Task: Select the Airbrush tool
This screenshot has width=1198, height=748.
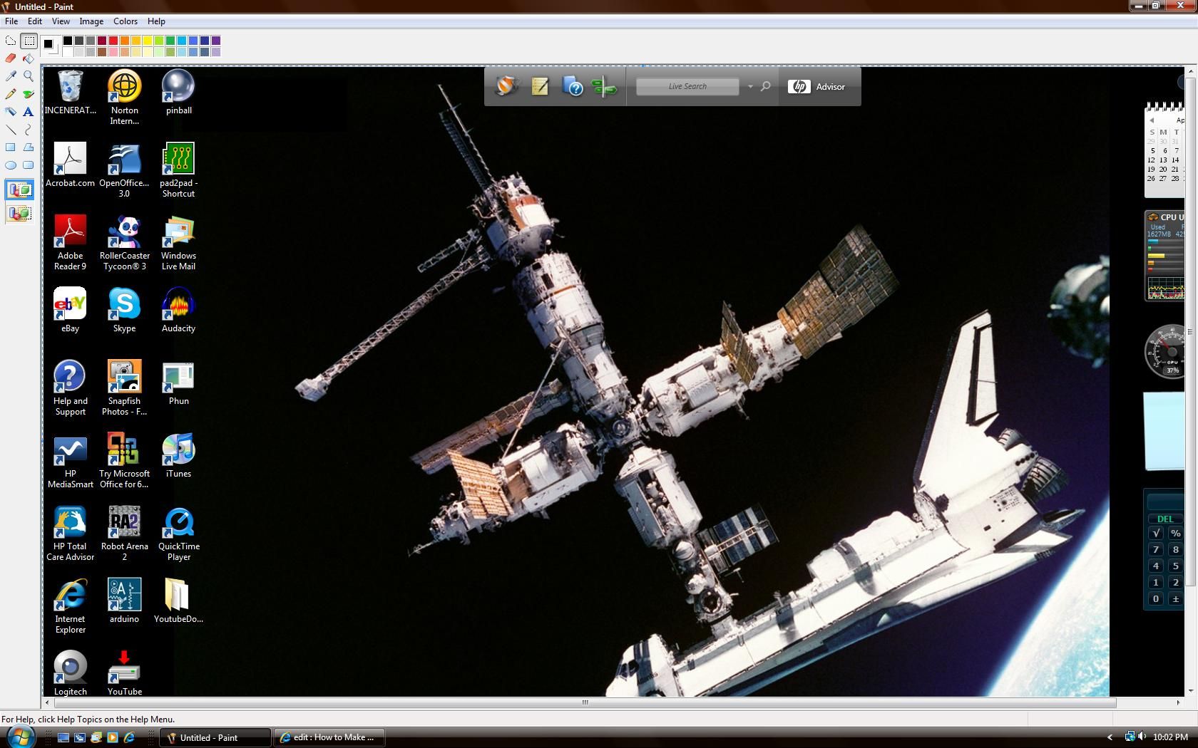Action: point(11,112)
